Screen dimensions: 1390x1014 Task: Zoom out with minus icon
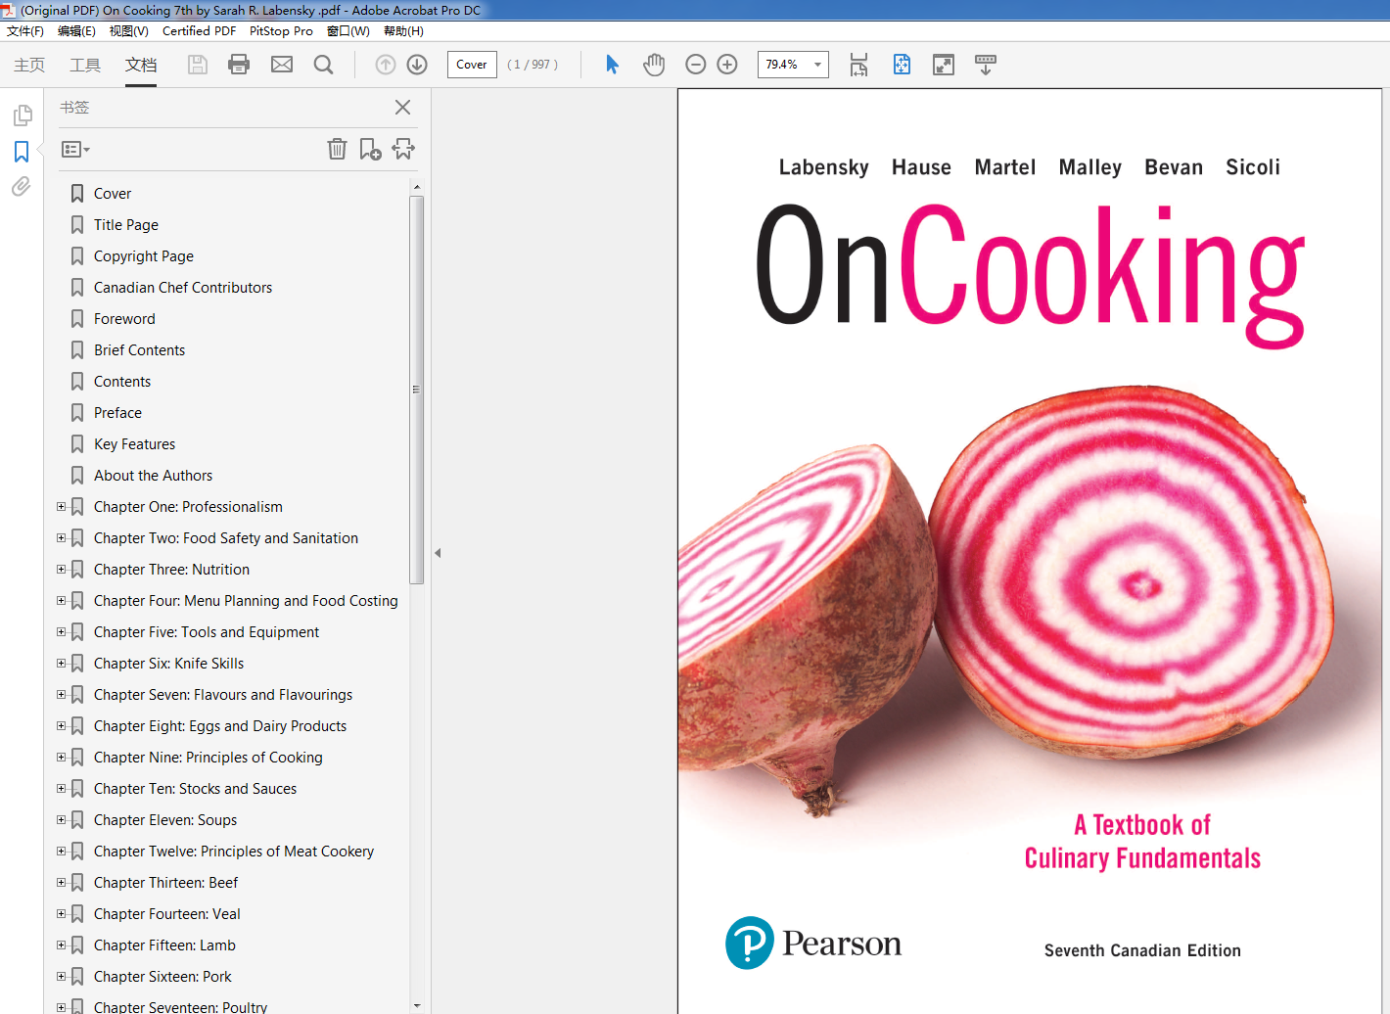tap(696, 65)
